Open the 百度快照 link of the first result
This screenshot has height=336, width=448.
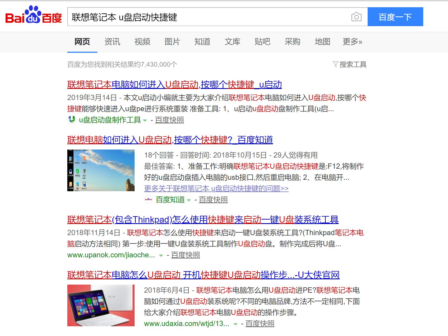pos(170,120)
